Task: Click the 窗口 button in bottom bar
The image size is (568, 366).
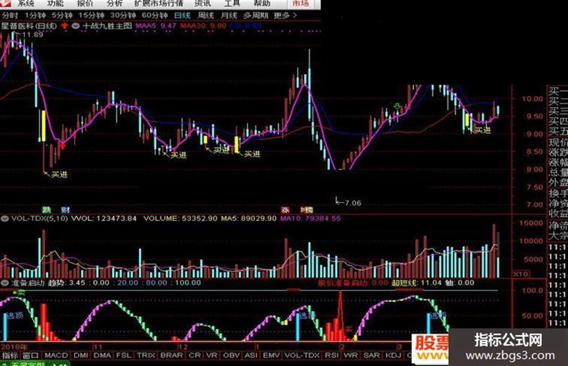Action: click(x=30, y=356)
